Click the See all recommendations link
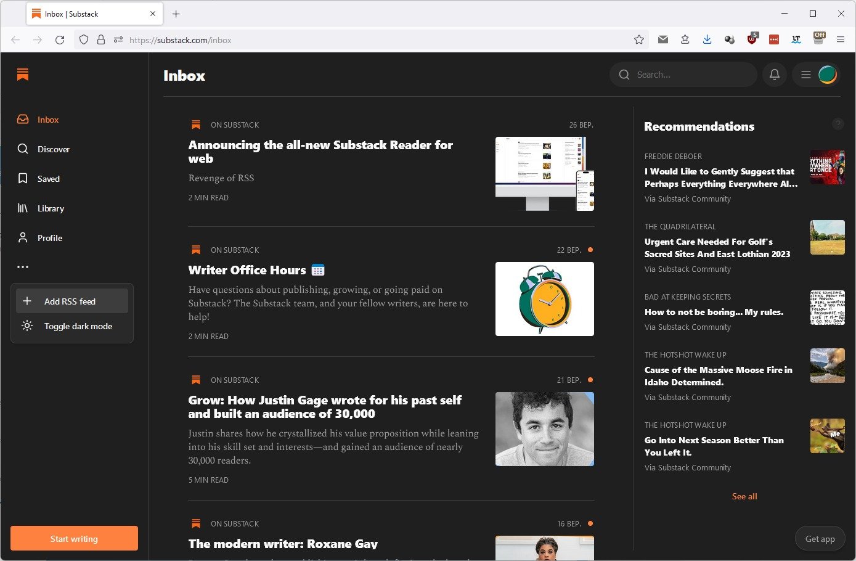Image resolution: width=856 pixels, height=561 pixels. point(744,496)
